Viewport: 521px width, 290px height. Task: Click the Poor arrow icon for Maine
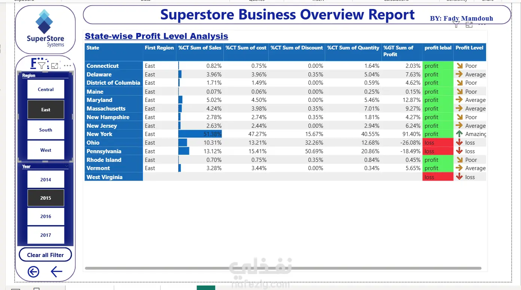click(459, 91)
